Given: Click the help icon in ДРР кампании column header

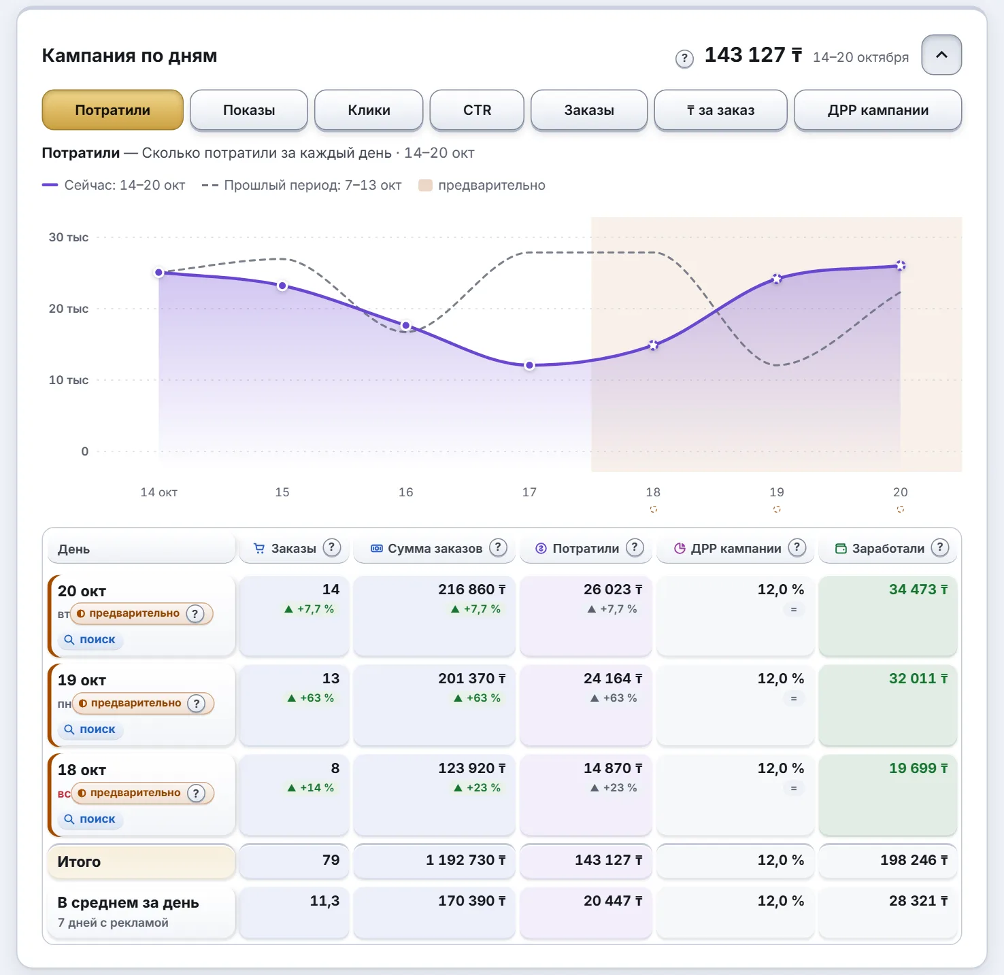Looking at the screenshot, I should [x=797, y=547].
